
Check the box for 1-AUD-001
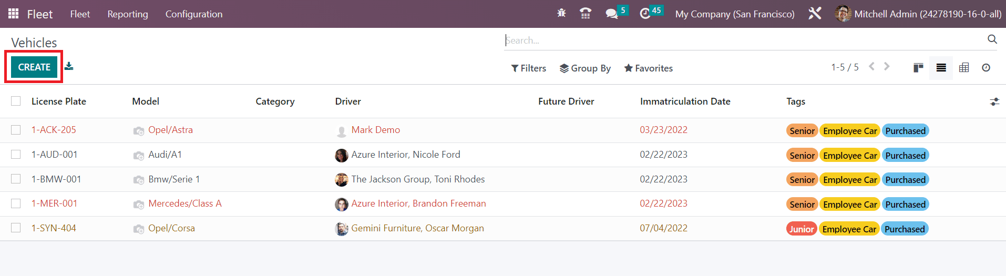[16, 155]
